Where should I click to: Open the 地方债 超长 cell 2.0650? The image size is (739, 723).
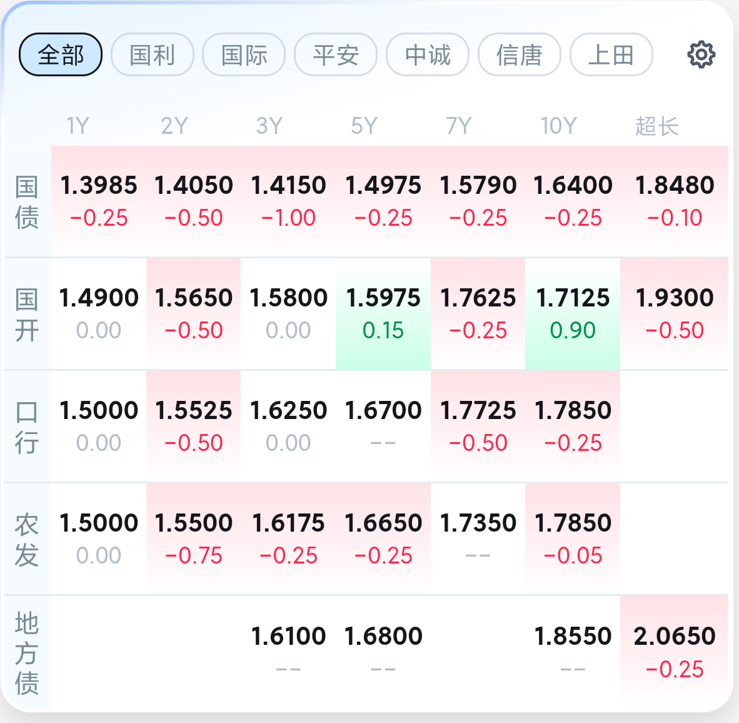point(674,650)
